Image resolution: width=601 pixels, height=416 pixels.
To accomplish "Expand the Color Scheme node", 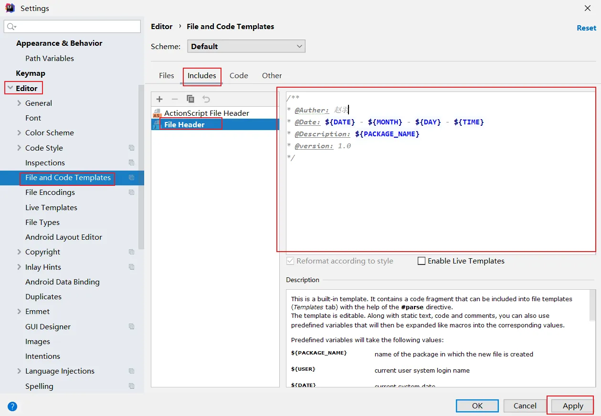I will tap(19, 133).
